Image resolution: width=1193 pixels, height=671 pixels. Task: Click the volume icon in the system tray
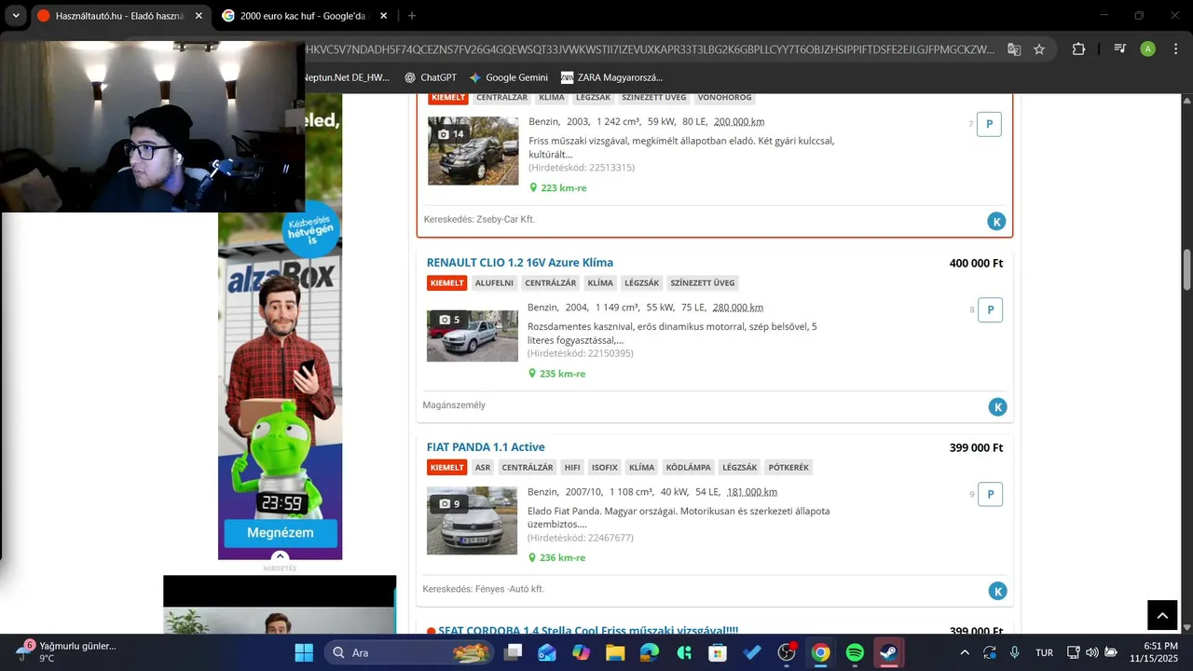[x=1091, y=652]
